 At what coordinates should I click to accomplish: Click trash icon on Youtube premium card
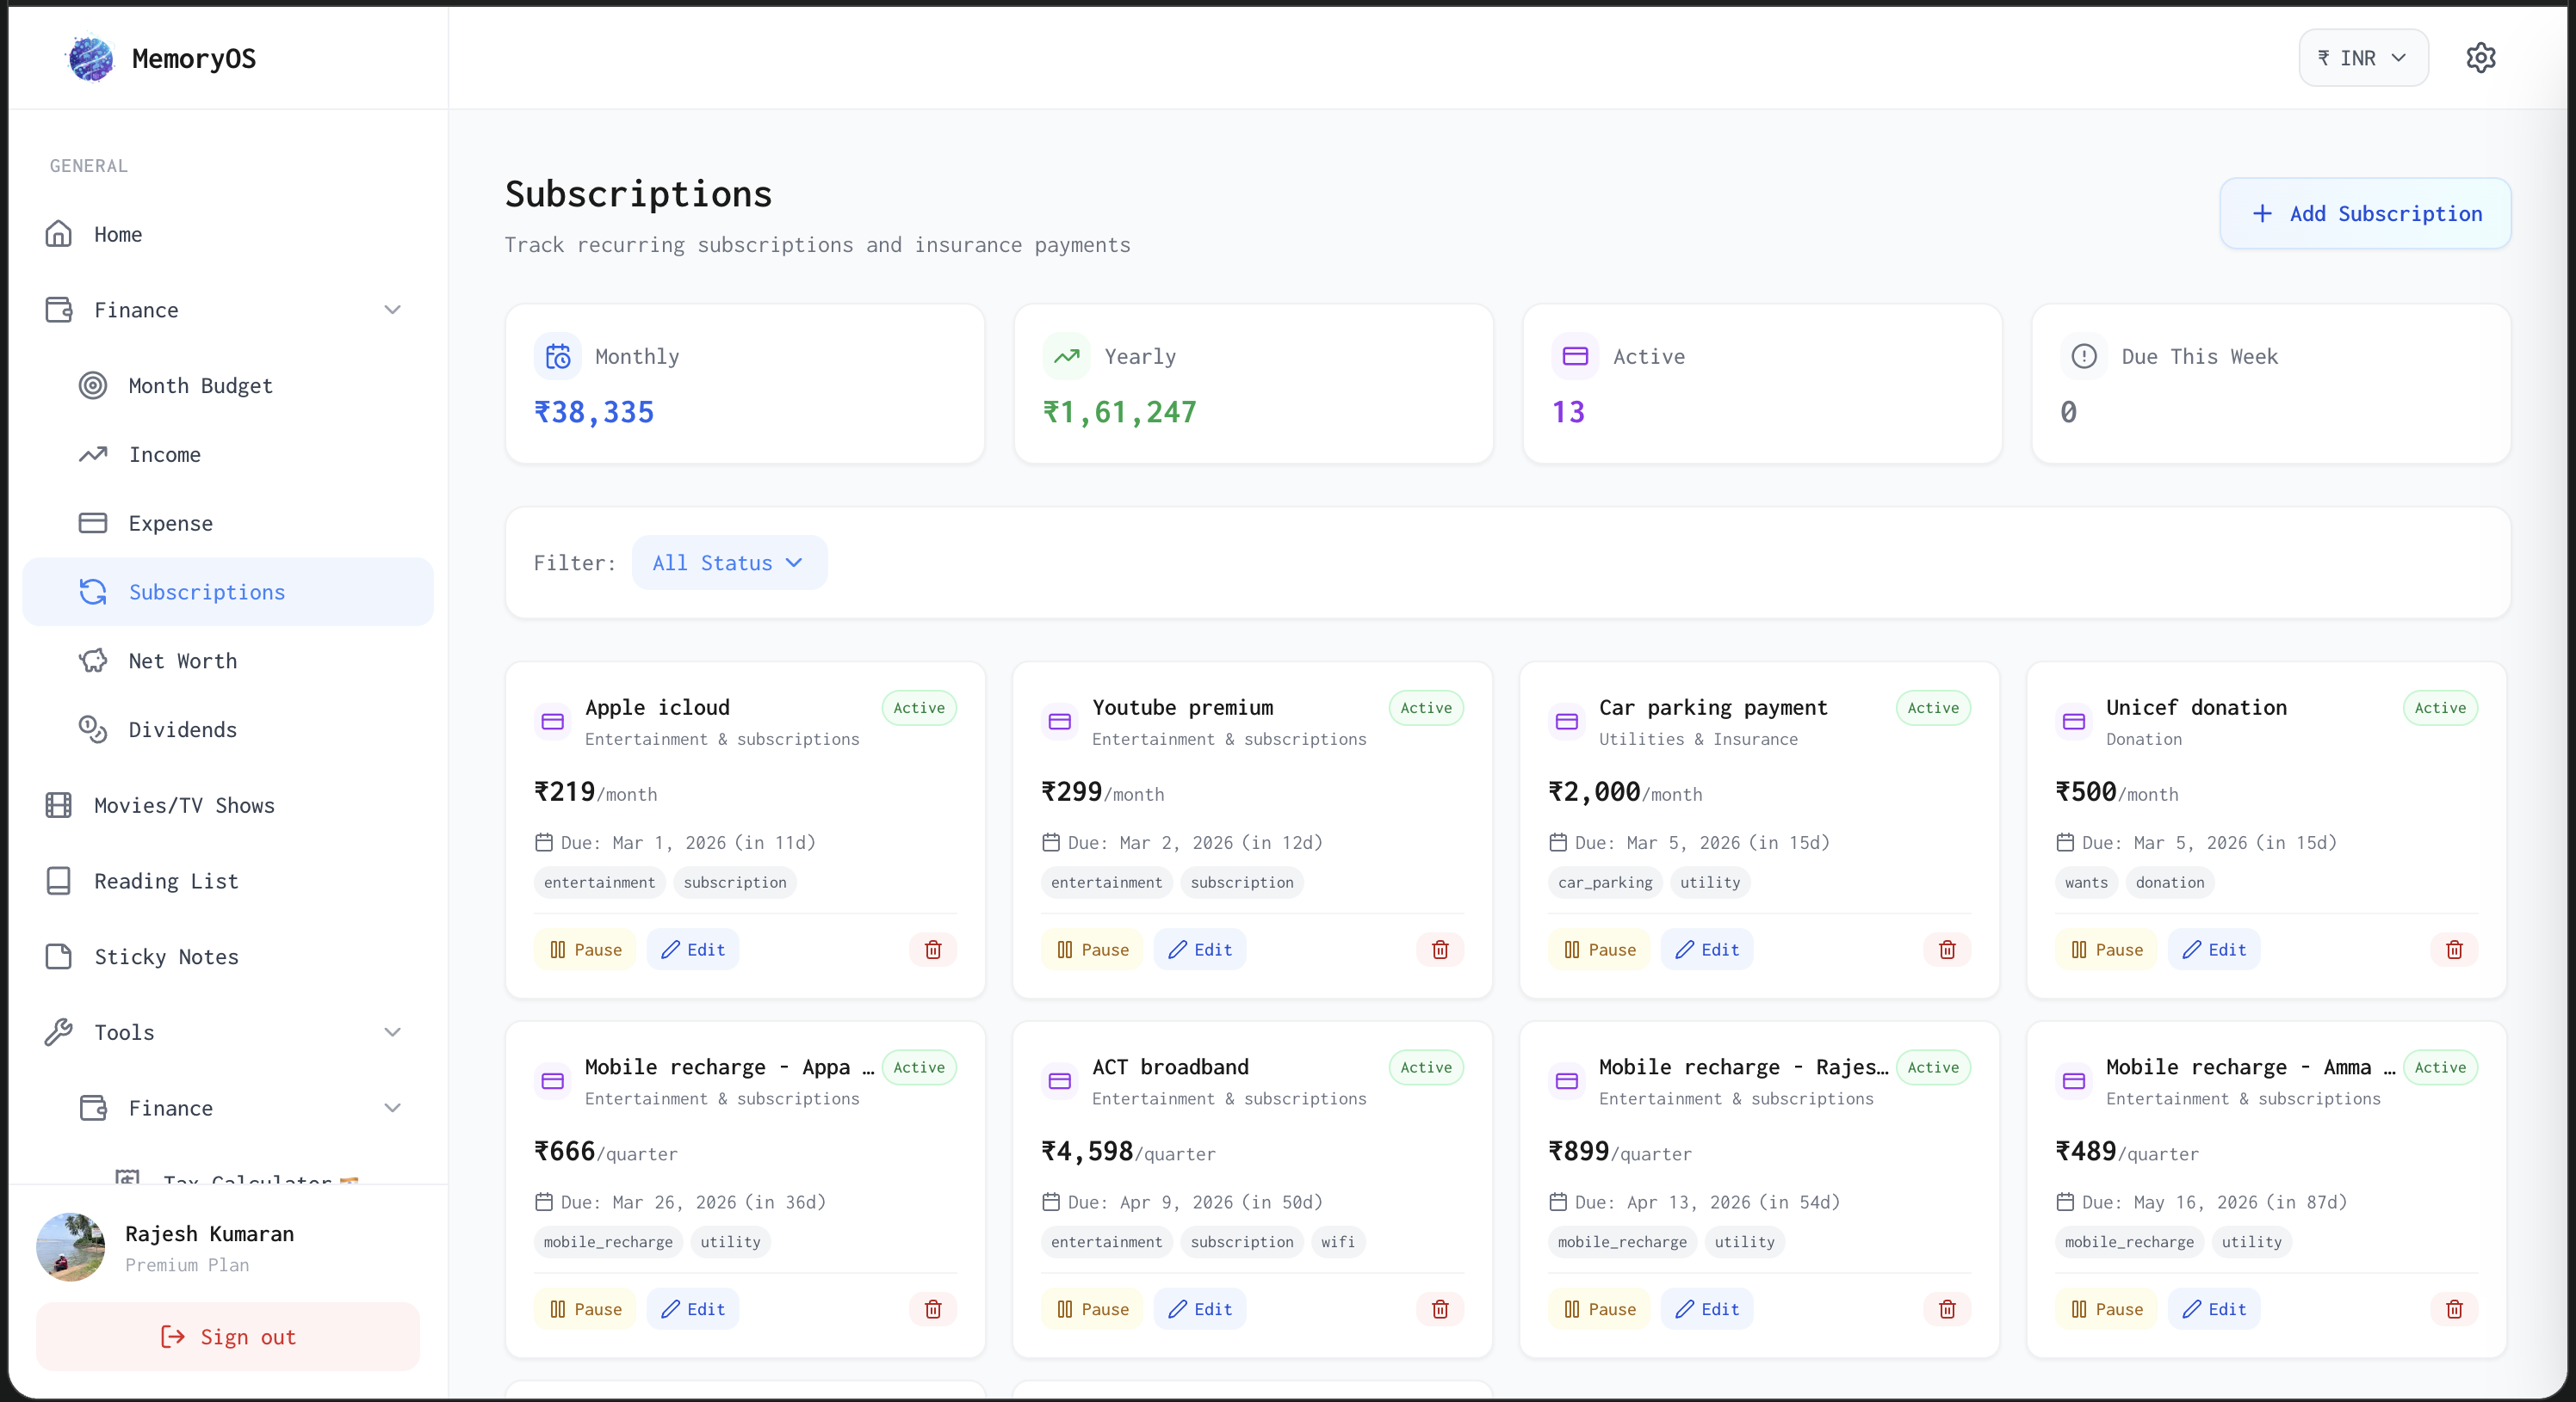click(x=1439, y=950)
